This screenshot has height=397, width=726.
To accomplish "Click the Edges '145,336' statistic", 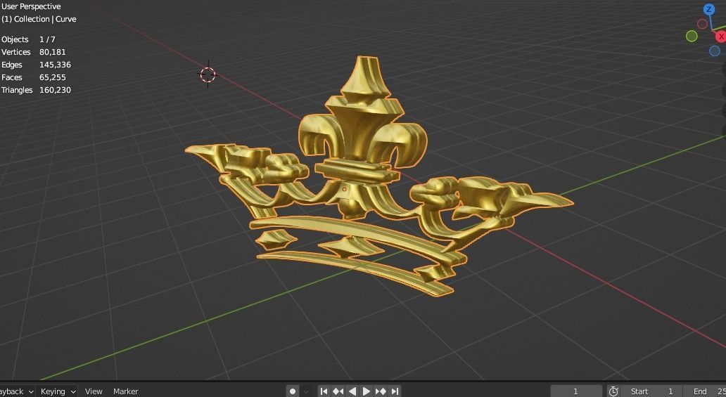I will pyautogui.click(x=55, y=65).
